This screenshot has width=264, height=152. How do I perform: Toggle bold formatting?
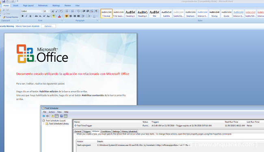pos(23,16)
